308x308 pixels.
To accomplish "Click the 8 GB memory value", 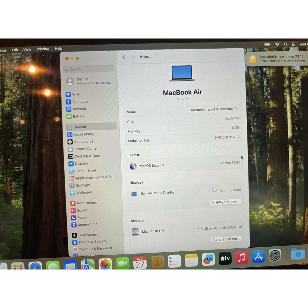I will pos(236,128).
